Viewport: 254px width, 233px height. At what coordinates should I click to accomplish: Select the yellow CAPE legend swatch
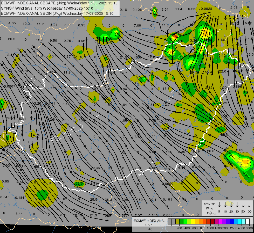tap(193, 222)
